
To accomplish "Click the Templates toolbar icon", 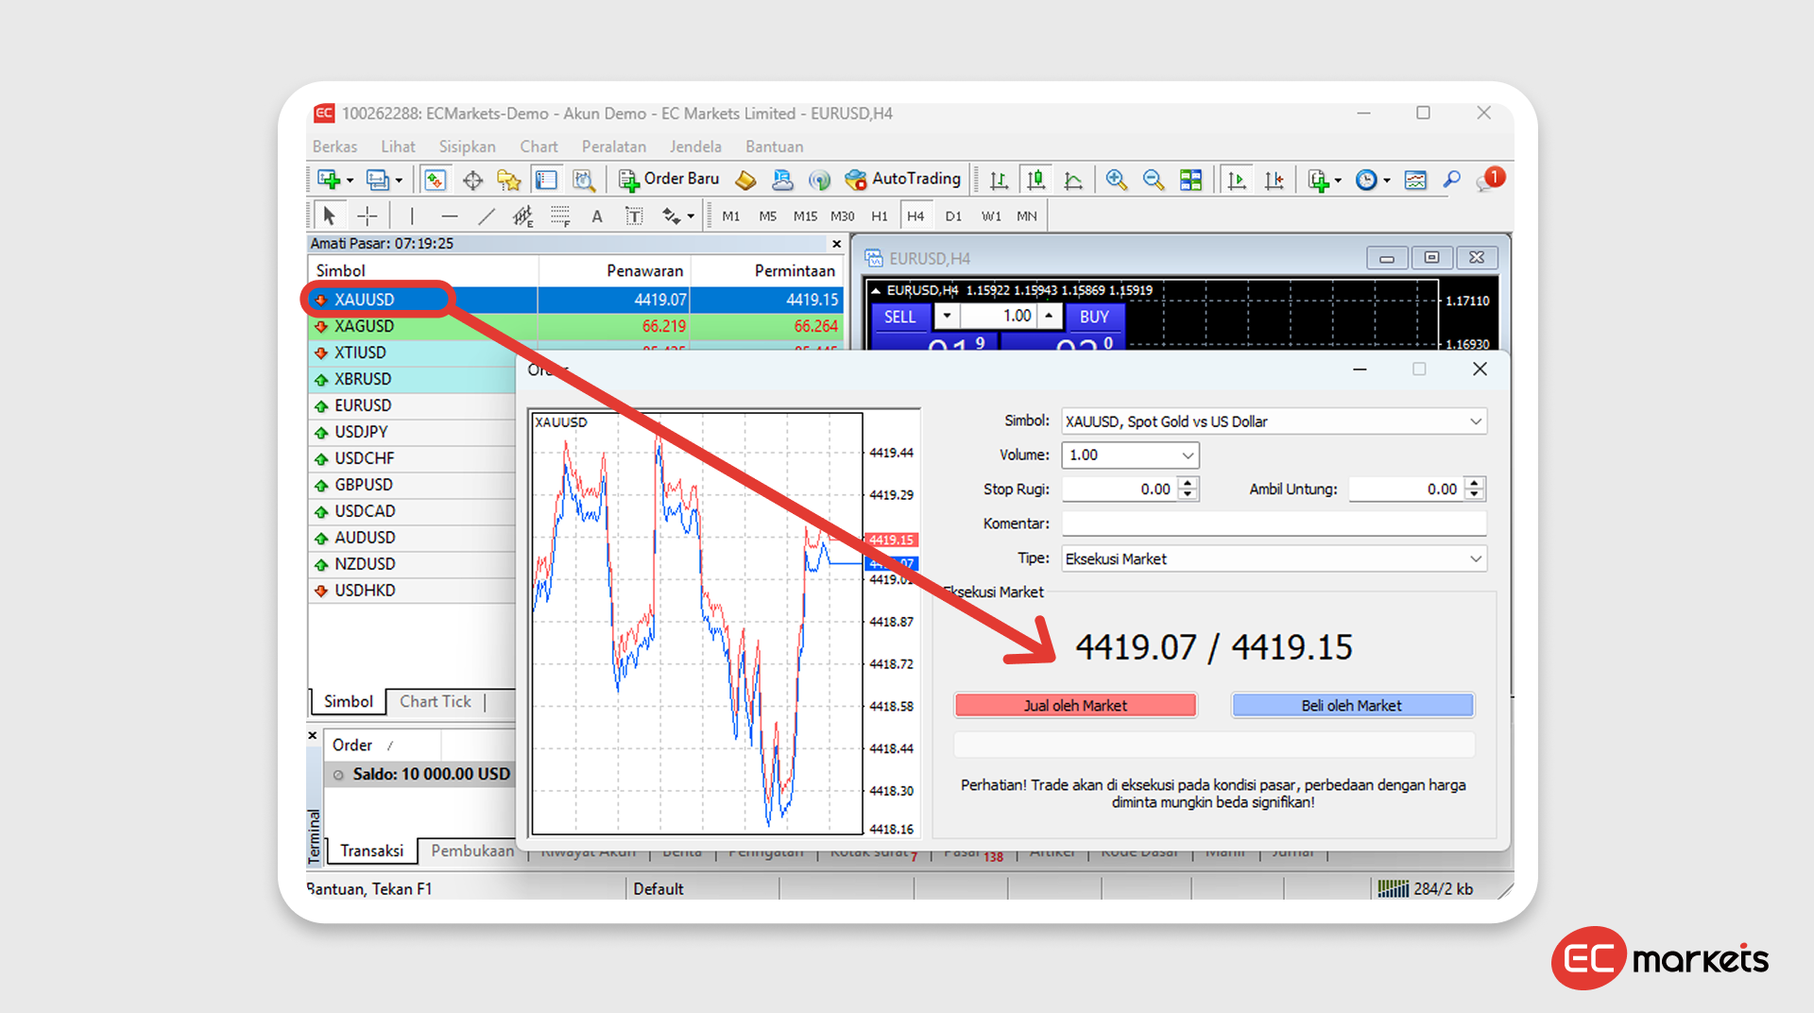I will click(1415, 180).
